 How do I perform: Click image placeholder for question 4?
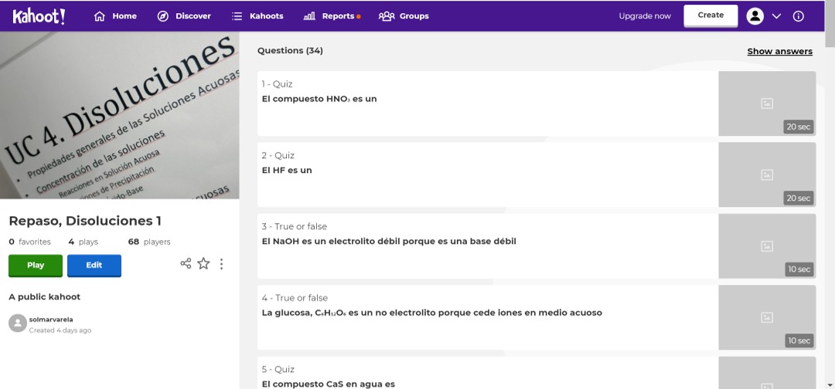click(767, 317)
